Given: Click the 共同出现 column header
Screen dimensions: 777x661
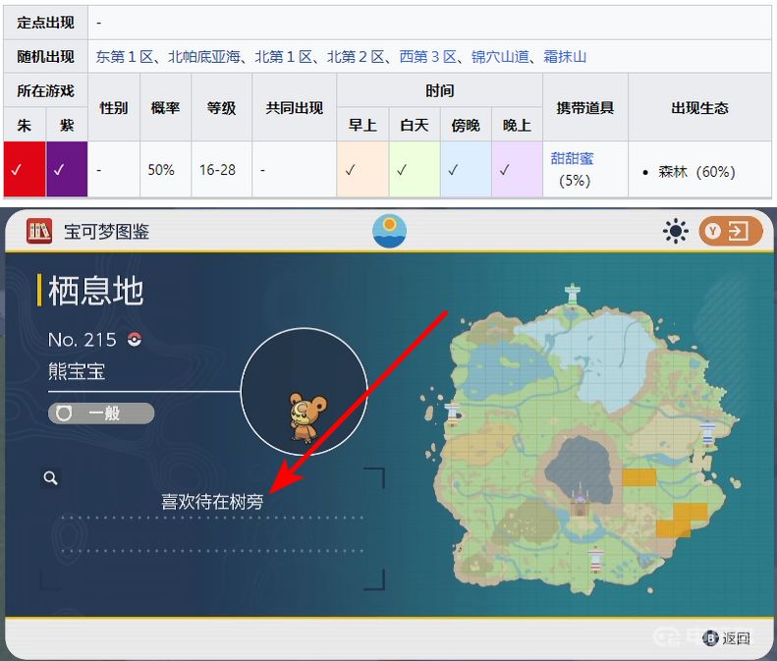Looking at the screenshot, I should pos(295,107).
